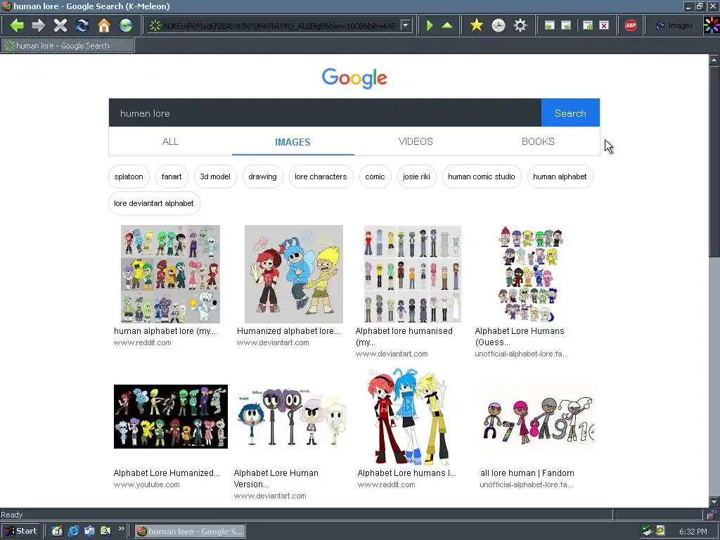Filter by the 'fanart' chip
The width and height of the screenshot is (720, 540).
172,176
